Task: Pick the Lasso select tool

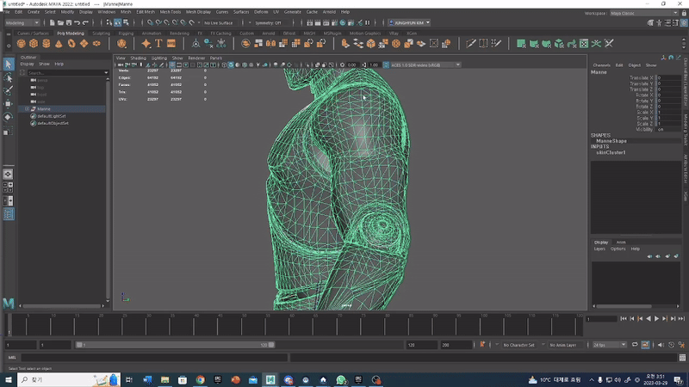Action: point(9,77)
